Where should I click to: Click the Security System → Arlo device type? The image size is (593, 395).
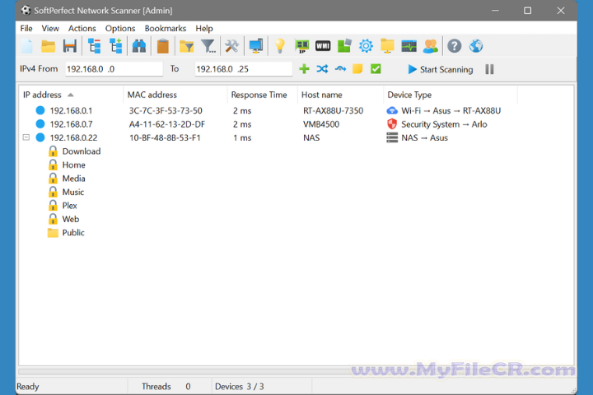pos(437,124)
